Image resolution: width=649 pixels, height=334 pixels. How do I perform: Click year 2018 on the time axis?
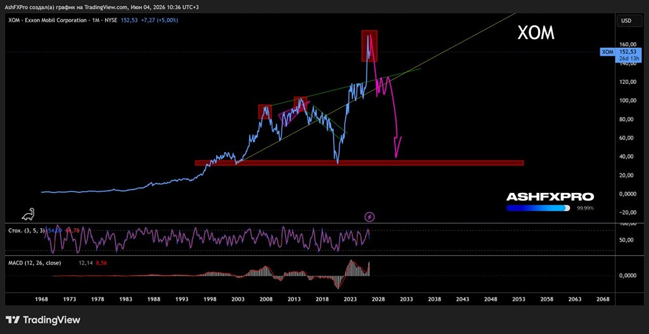(322, 299)
